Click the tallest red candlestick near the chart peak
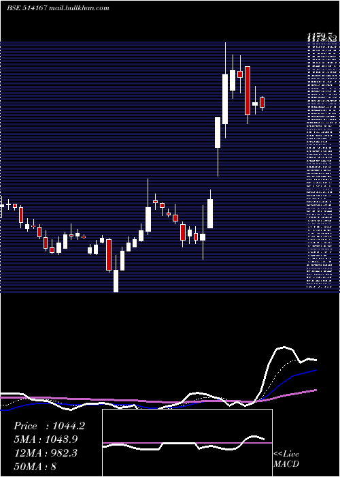 pyautogui.click(x=248, y=91)
